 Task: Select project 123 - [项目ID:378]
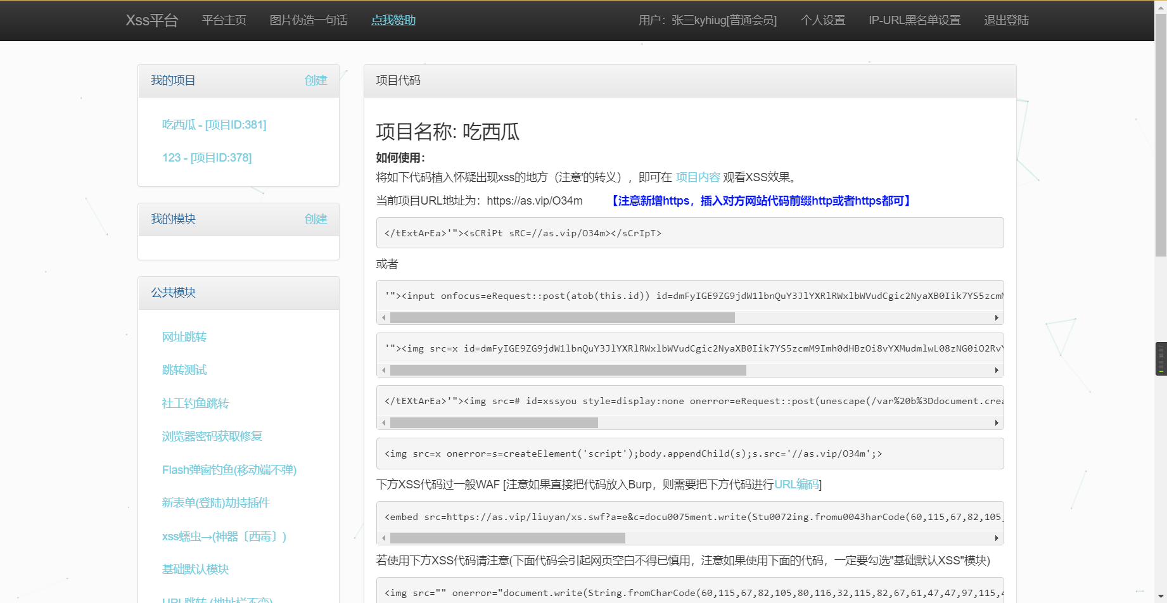(207, 158)
